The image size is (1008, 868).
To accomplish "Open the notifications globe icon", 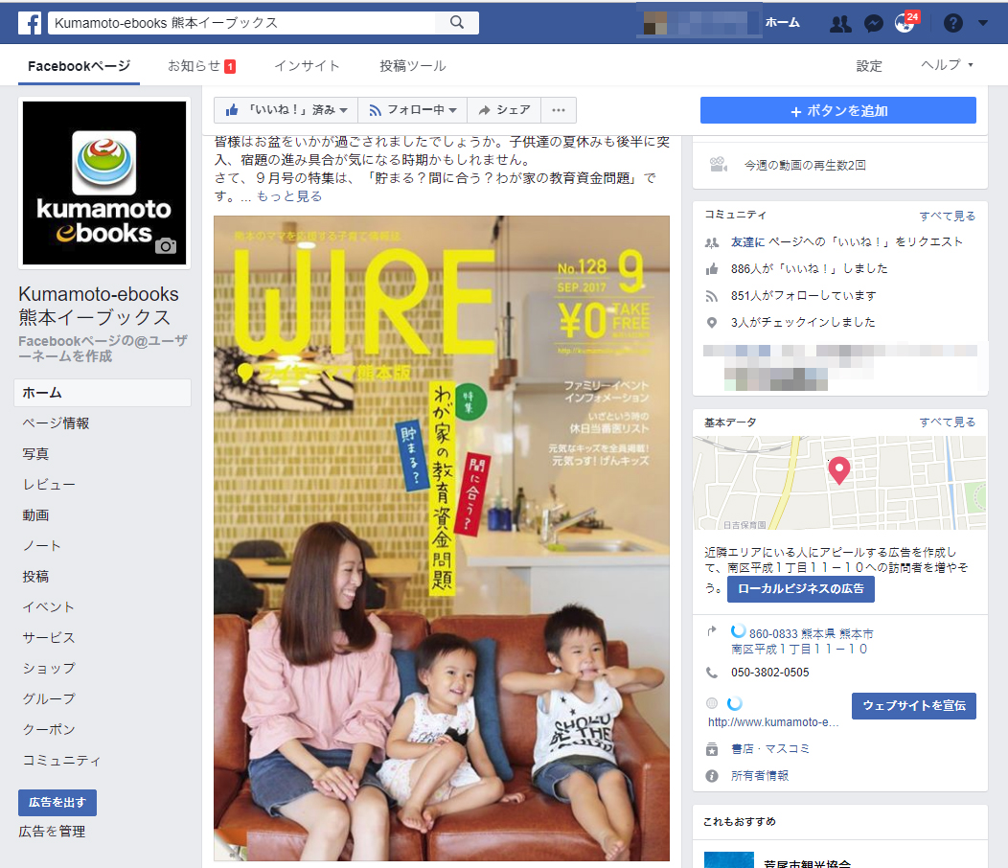I will pyautogui.click(x=904, y=24).
